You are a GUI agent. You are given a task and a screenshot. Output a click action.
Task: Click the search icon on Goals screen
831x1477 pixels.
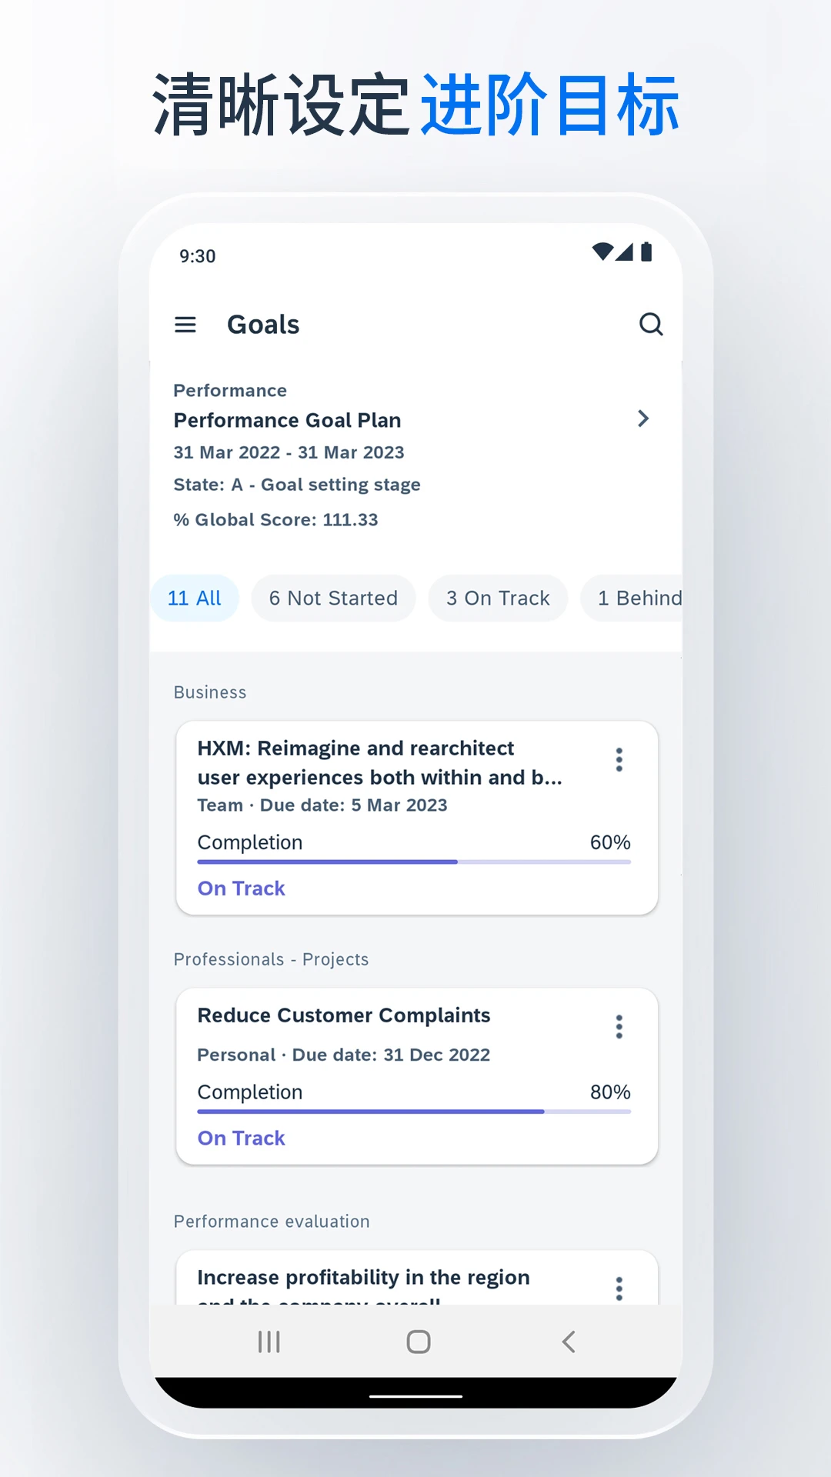[x=652, y=324]
